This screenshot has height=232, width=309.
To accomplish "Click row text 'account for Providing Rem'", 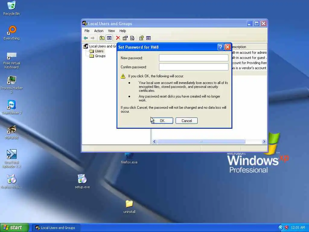I will point(250,63).
